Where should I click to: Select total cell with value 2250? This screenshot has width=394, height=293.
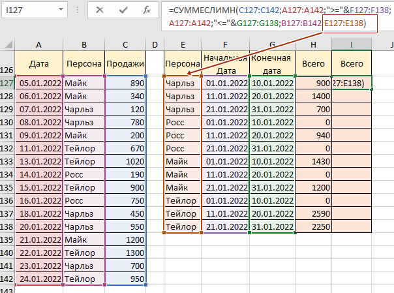pos(313,226)
